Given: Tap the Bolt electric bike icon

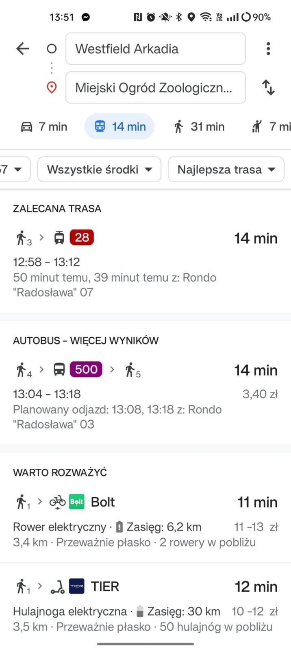Looking at the screenshot, I should tap(57, 502).
